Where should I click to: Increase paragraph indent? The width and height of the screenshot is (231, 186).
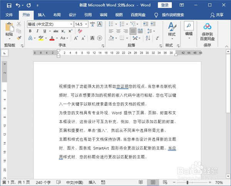tap(153, 24)
